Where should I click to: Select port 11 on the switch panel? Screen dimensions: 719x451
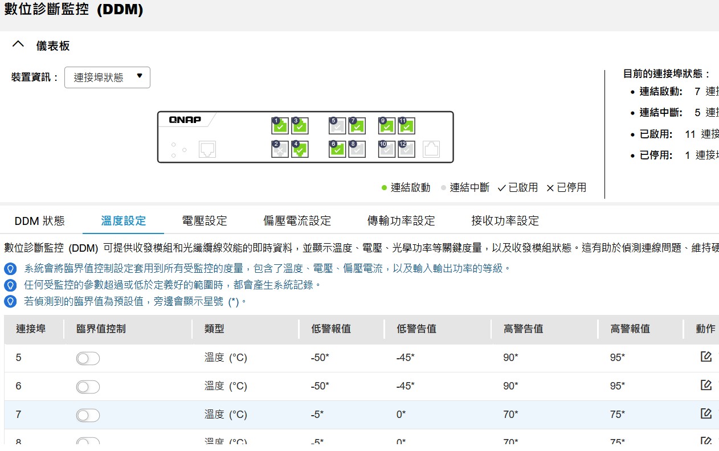(x=406, y=126)
